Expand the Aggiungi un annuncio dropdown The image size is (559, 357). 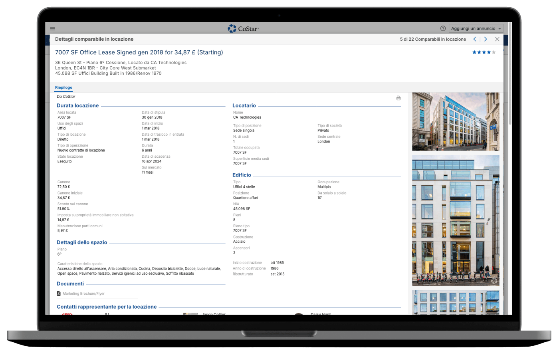coord(500,29)
